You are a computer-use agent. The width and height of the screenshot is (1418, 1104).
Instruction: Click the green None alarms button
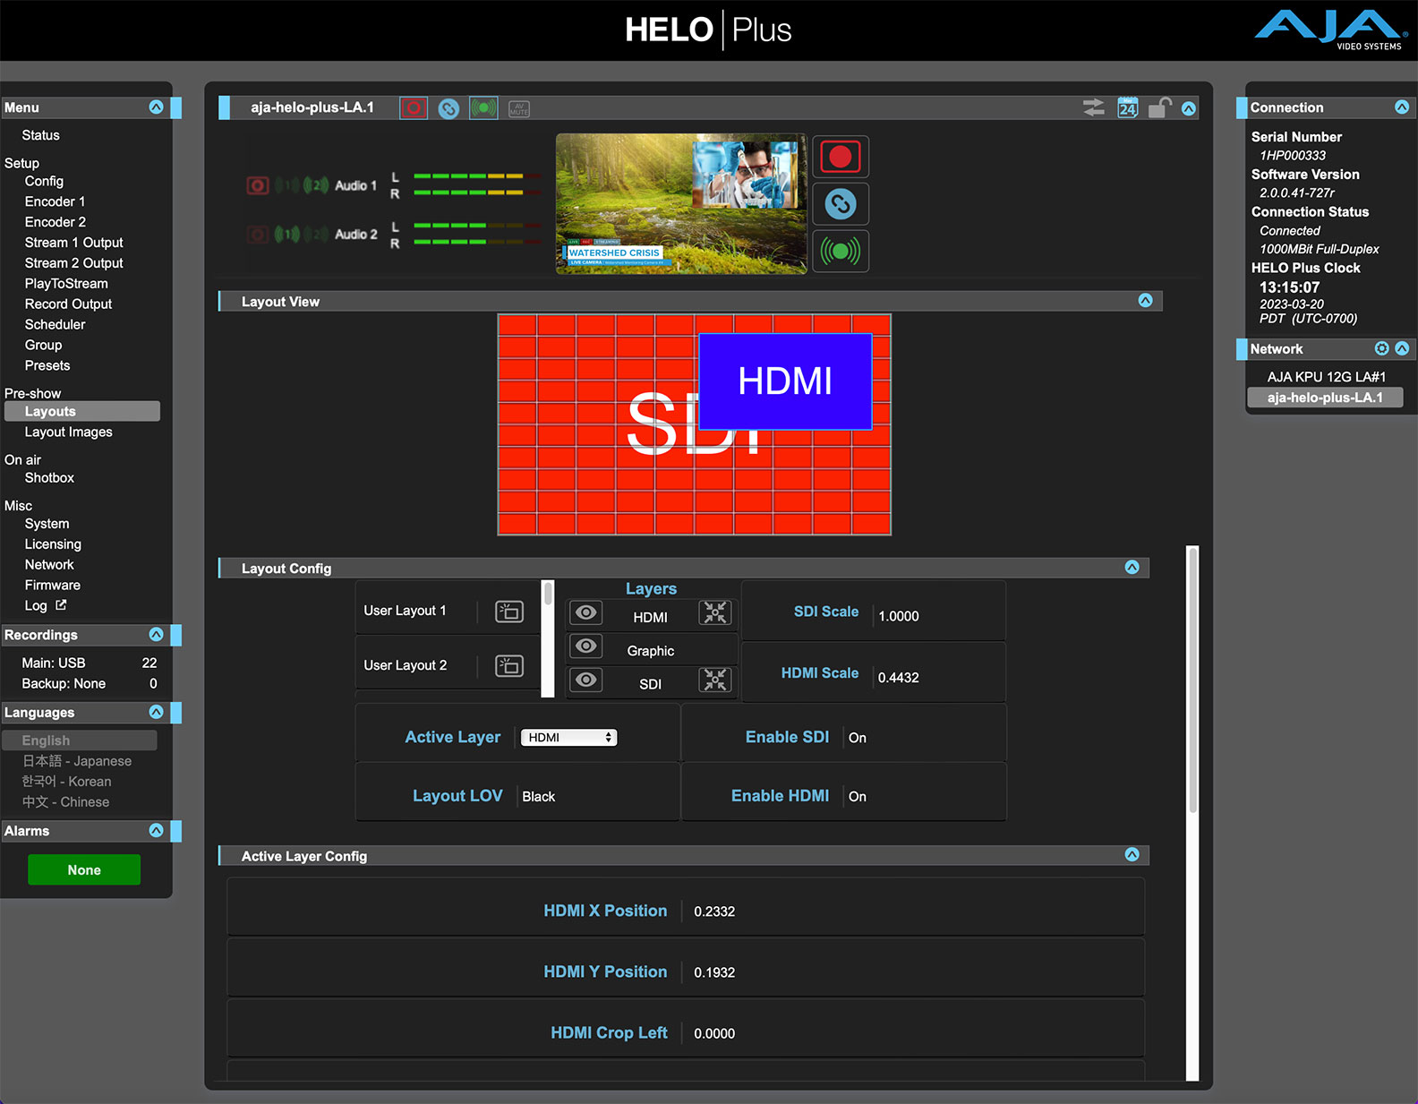(84, 870)
